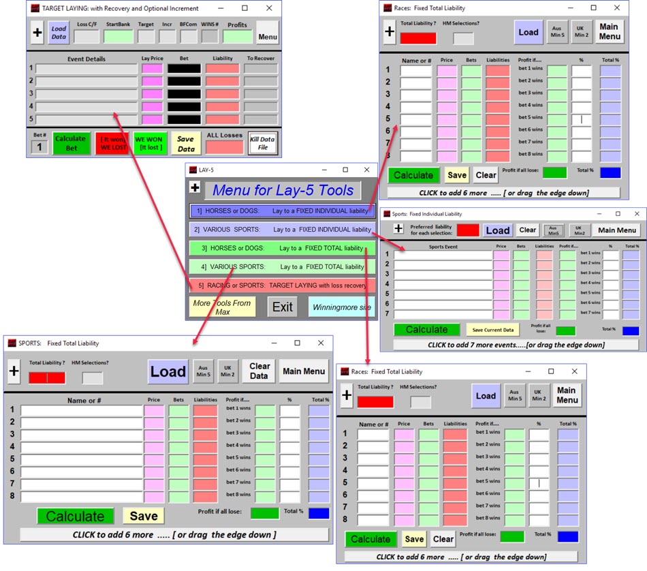Open menu item 1 Horses or Dogs Fixed Individual liability
The height and width of the screenshot is (571, 647).
[x=281, y=211]
